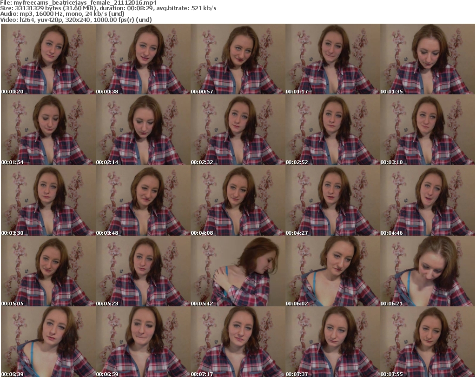Choose the thumbnail labeled 00:05:05
Screen dimensions: 476x377
48,271
